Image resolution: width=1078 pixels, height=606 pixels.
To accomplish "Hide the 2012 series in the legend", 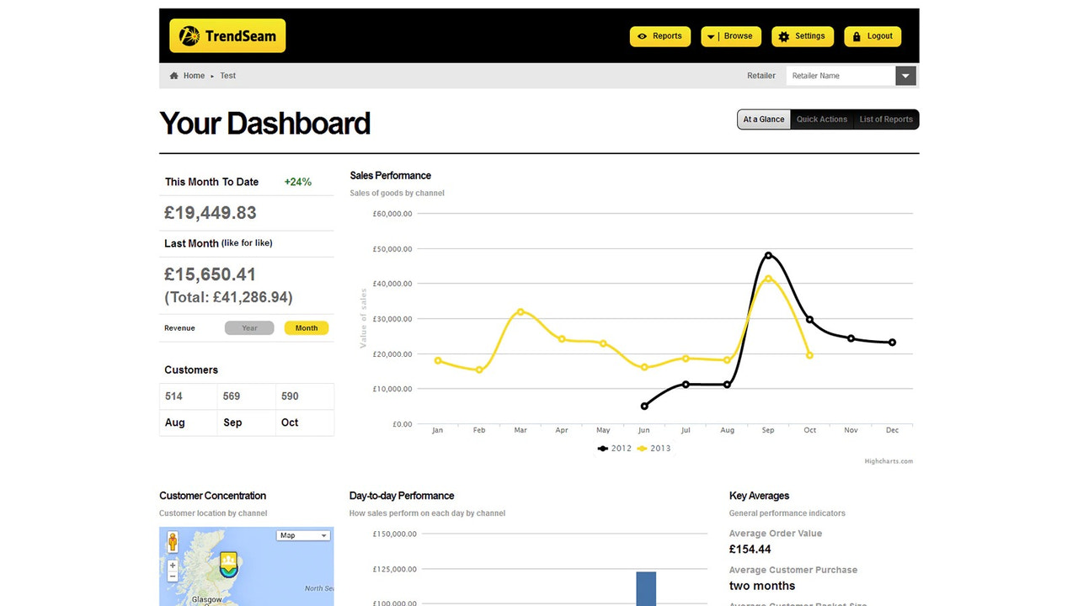I will pyautogui.click(x=612, y=448).
